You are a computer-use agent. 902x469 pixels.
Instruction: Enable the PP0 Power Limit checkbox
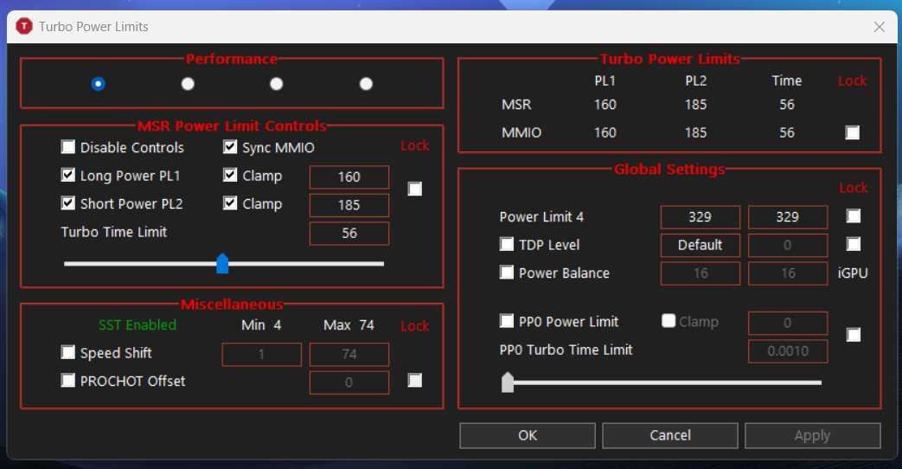[x=507, y=322]
